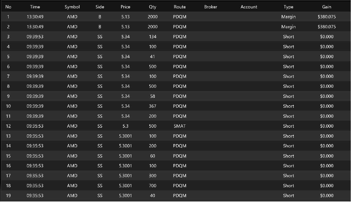Select the SMAT route cell in row 12

tap(180, 126)
